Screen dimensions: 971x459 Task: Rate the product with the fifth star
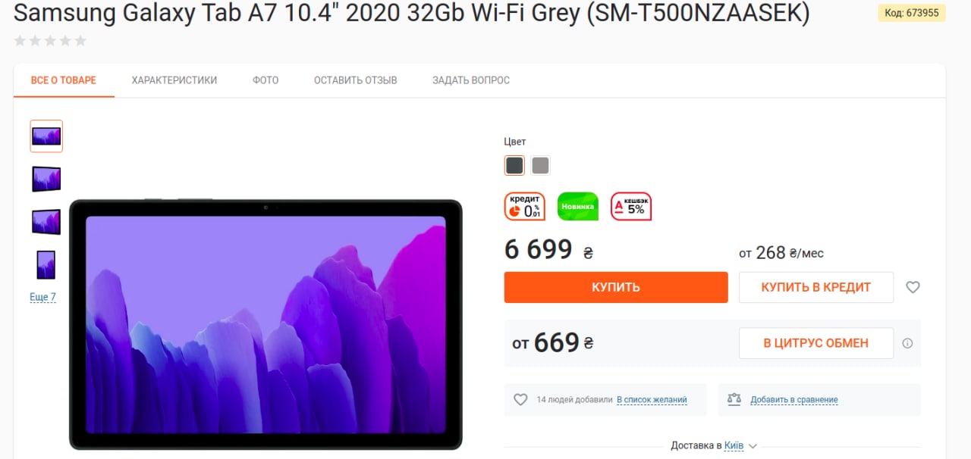click(x=80, y=41)
